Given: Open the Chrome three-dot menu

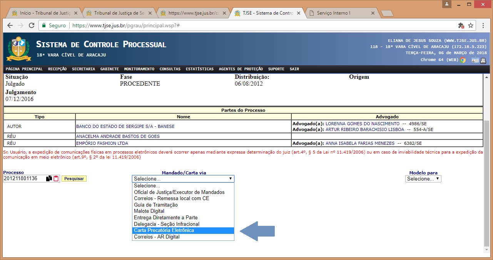Looking at the screenshot, I should (x=484, y=25).
